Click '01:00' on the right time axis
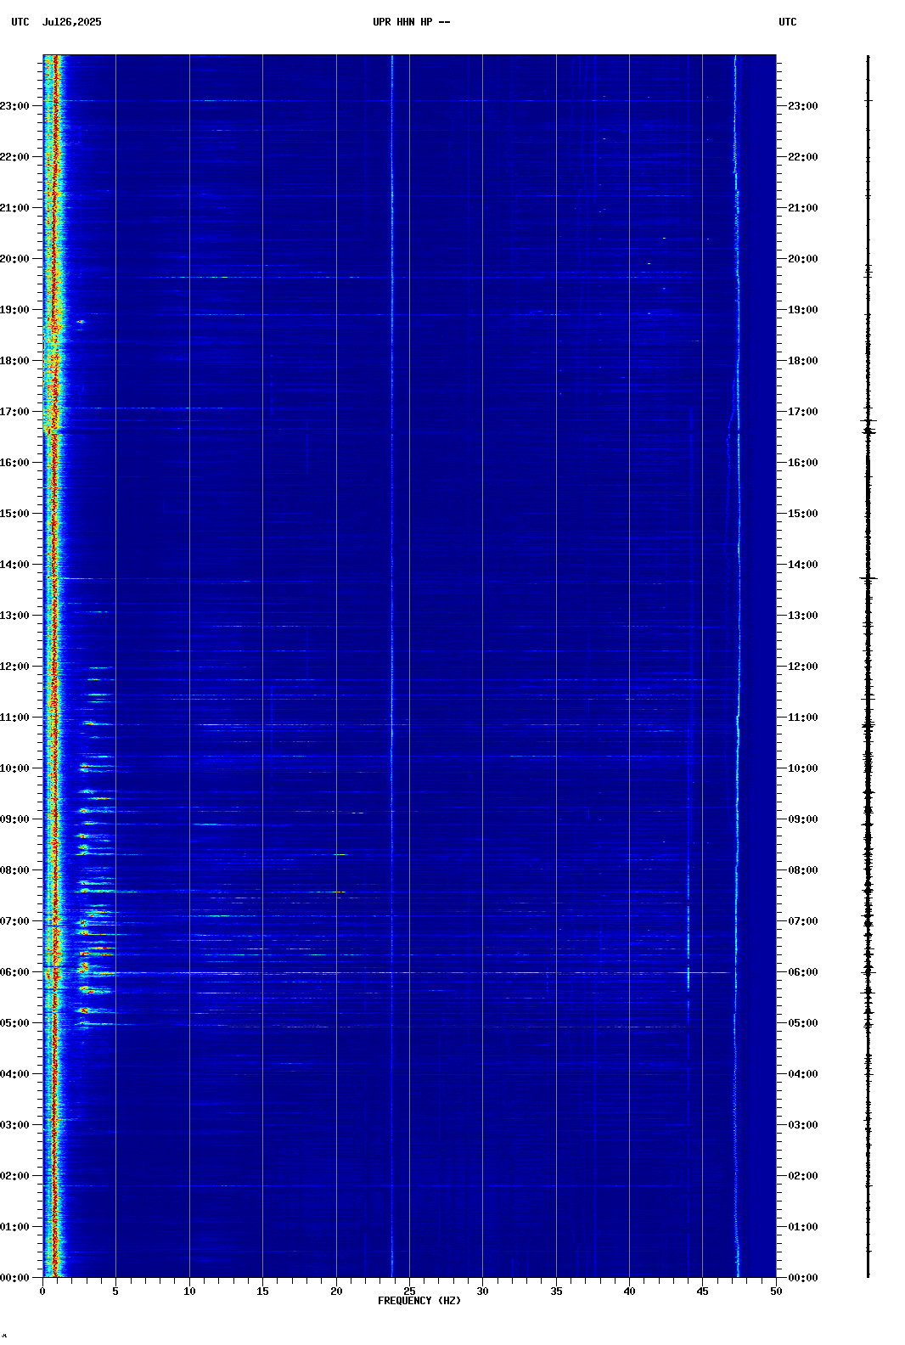Screen dimensions: 905x1345 coord(803,1227)
